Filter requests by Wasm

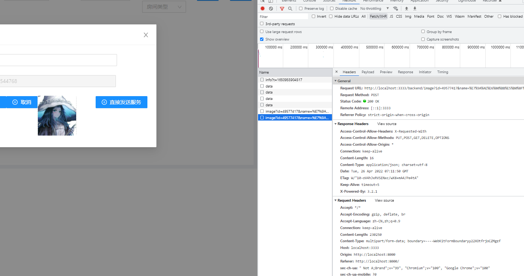460,17
